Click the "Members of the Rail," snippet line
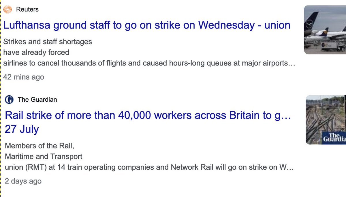This screenshot has height=197, width=346. click(40, 146)
